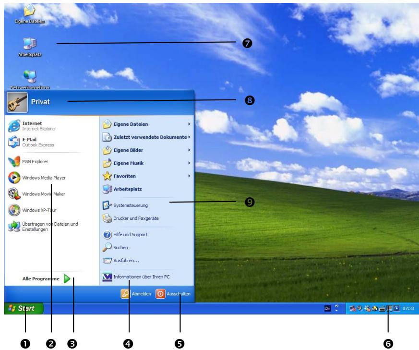Expand the Eigene Bilder submenu

(146, 150)
